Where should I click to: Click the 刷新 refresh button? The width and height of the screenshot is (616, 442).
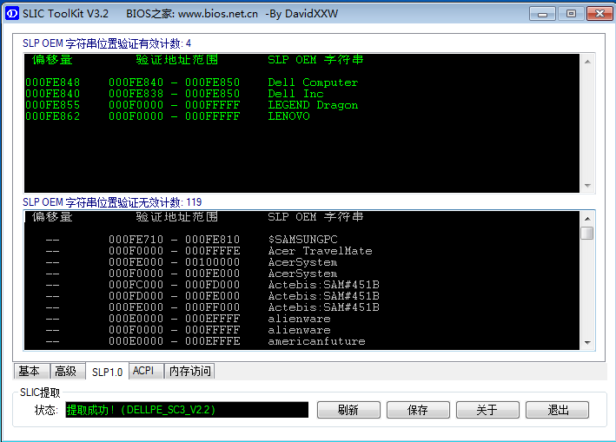348,410
